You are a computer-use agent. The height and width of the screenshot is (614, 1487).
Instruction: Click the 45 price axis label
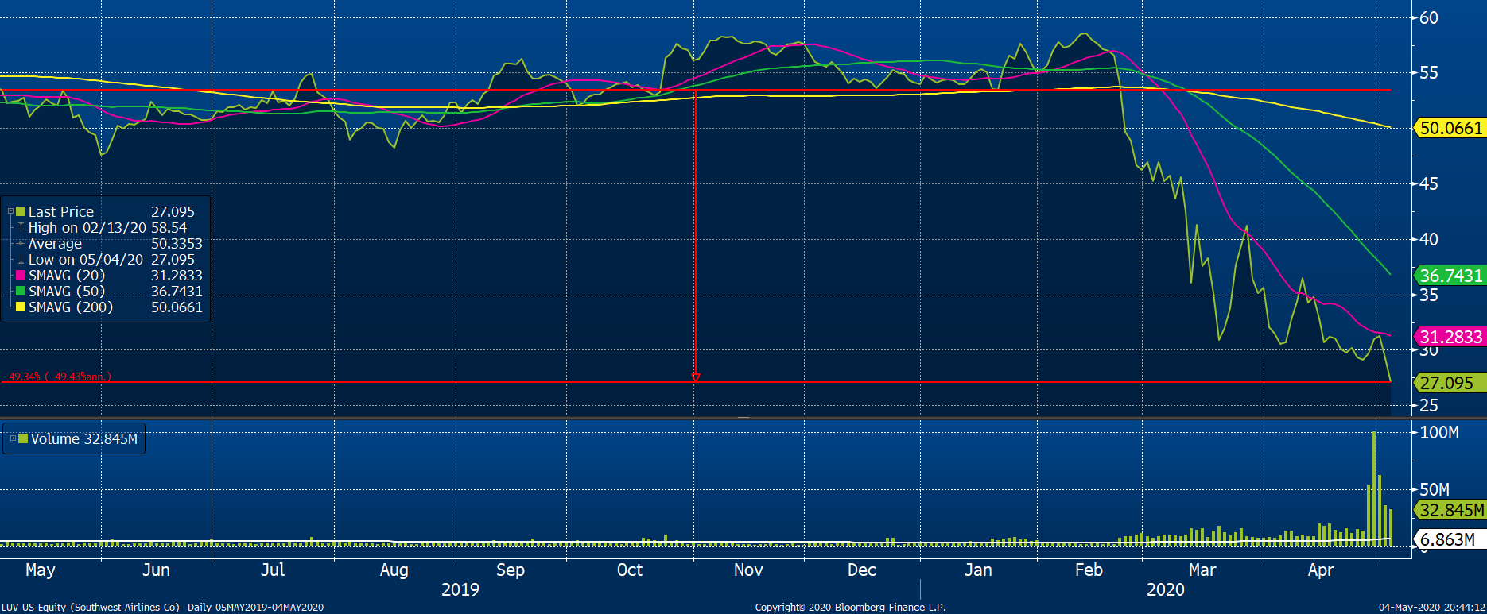click(x=1429, y=183)
